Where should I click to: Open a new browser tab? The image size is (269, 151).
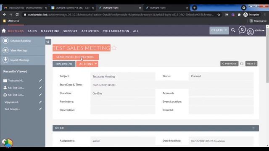[194, 8]
